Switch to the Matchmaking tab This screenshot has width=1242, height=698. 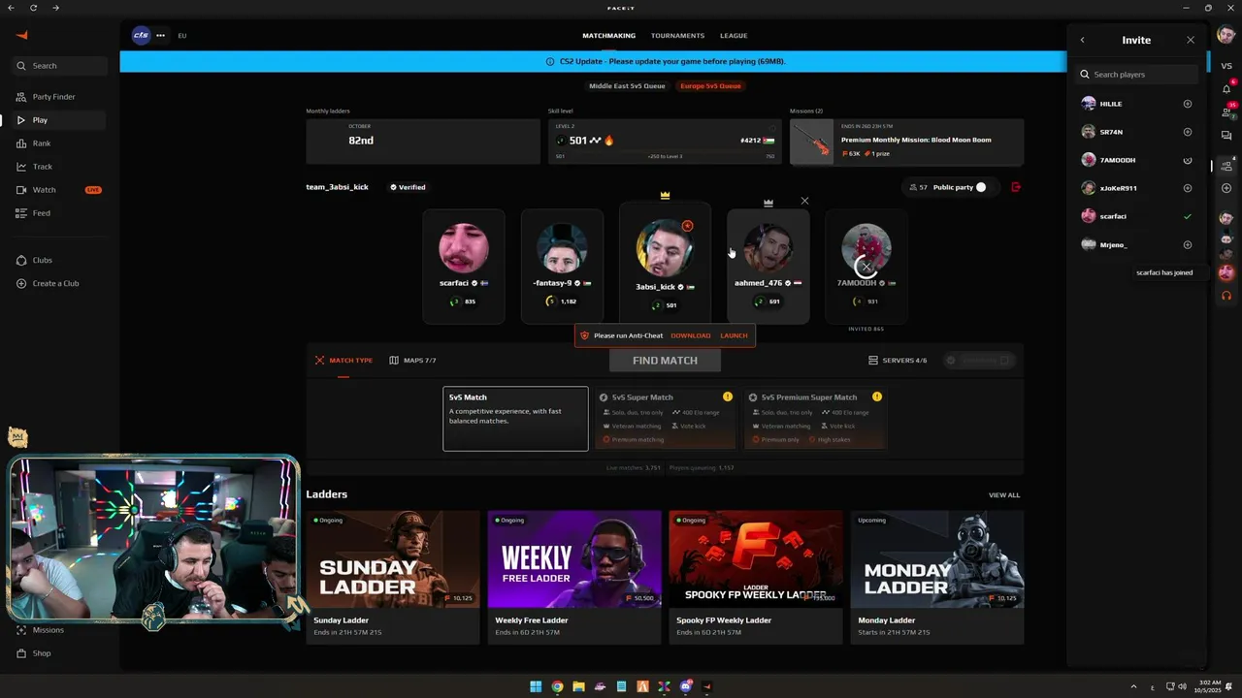608,36
